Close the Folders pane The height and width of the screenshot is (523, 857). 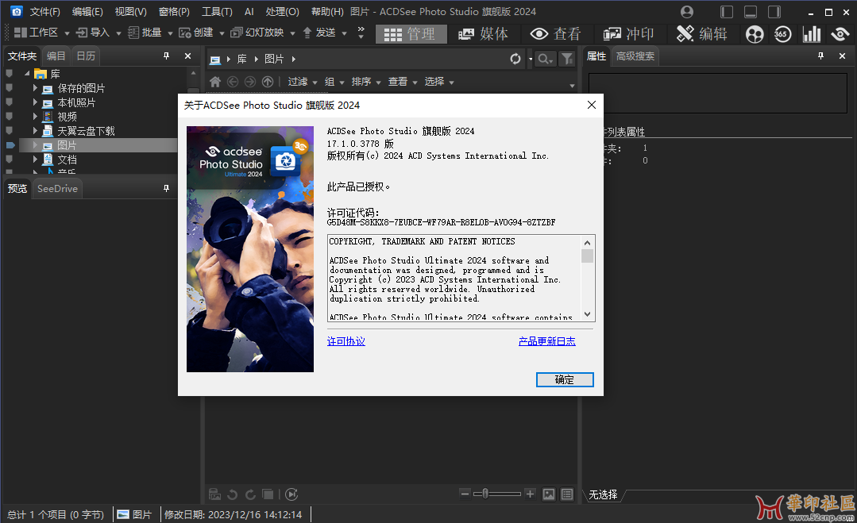tap(187, 56)
